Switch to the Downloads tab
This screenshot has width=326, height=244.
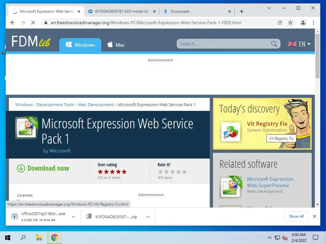pyautogui.click(x=196, y=11)
